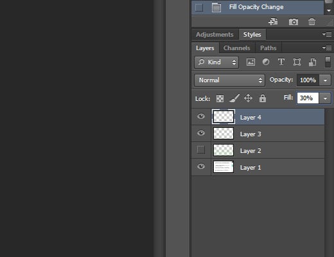334x257 pixels.
Task: Lock image pixels brush icon
Action: tap(234, 98)
